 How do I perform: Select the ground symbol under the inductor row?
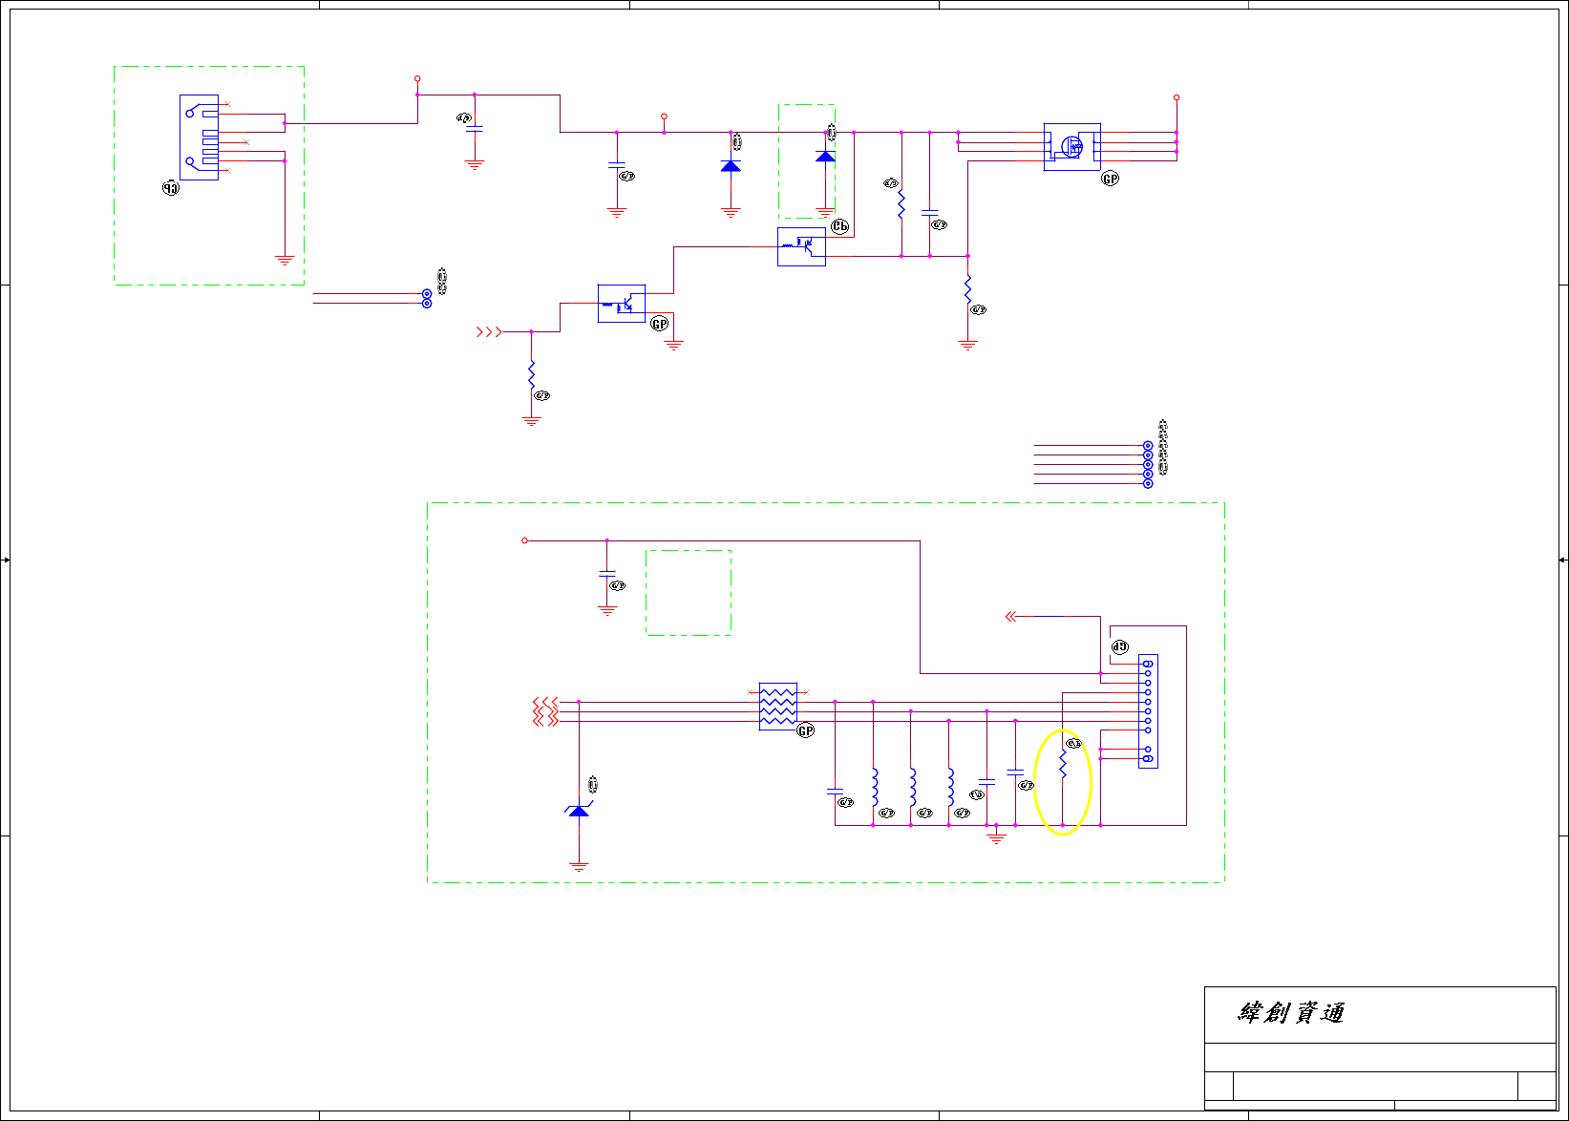pyautogui.click(x=996, y=837)
